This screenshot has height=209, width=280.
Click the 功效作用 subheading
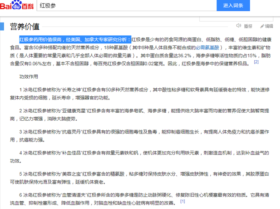(x=28, y=77)
